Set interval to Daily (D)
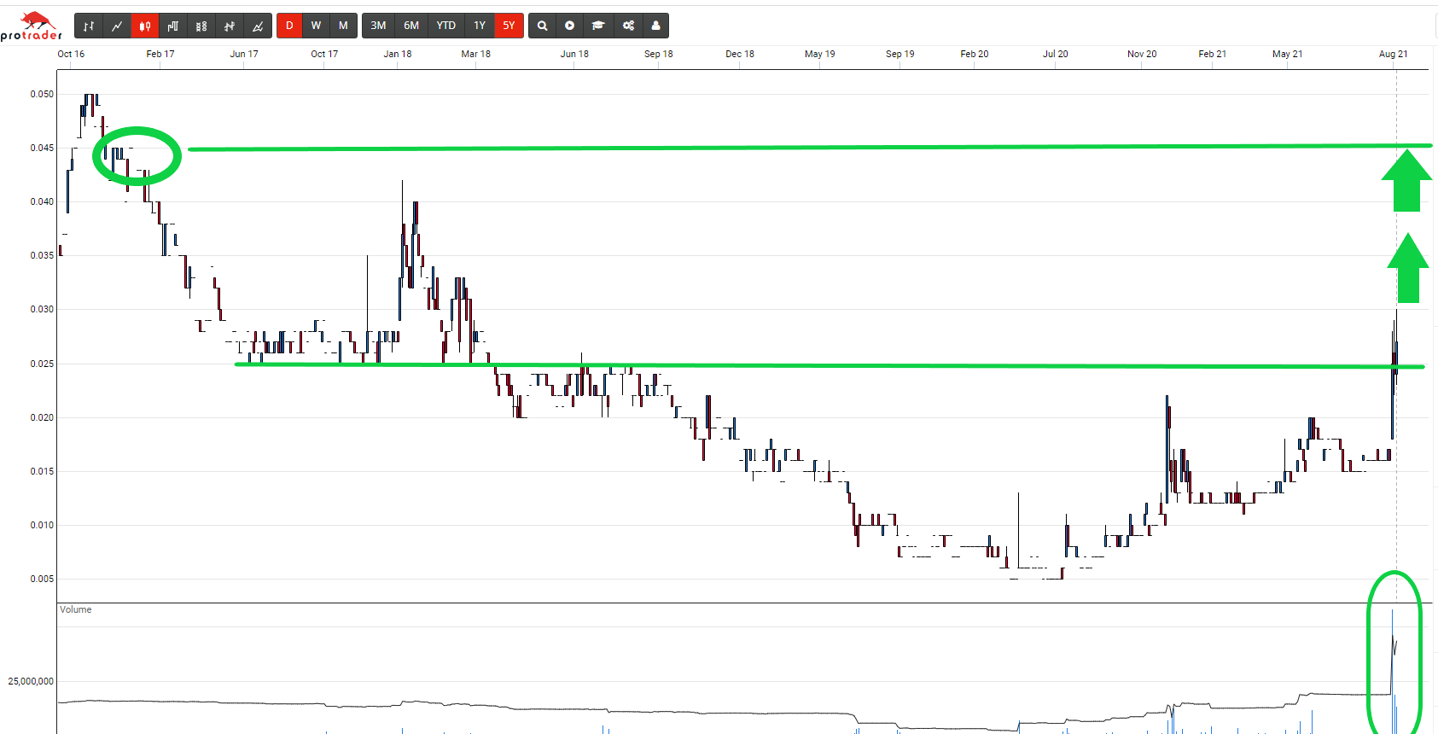 289,26
